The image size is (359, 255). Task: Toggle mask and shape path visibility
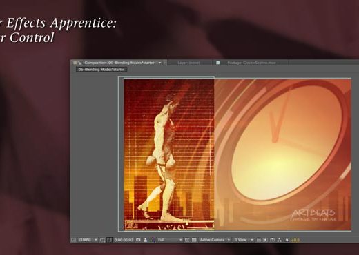(109, 240)
